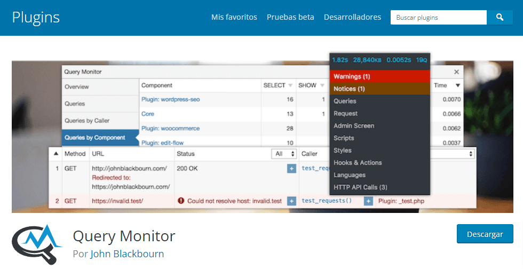This screenshot has height=277, width=523.
Task: Click the Query Monitor plugin title
Action: point(124,236)
